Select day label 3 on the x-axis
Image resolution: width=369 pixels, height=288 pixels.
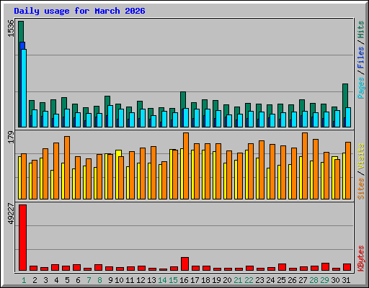click(x=45, y=280)
